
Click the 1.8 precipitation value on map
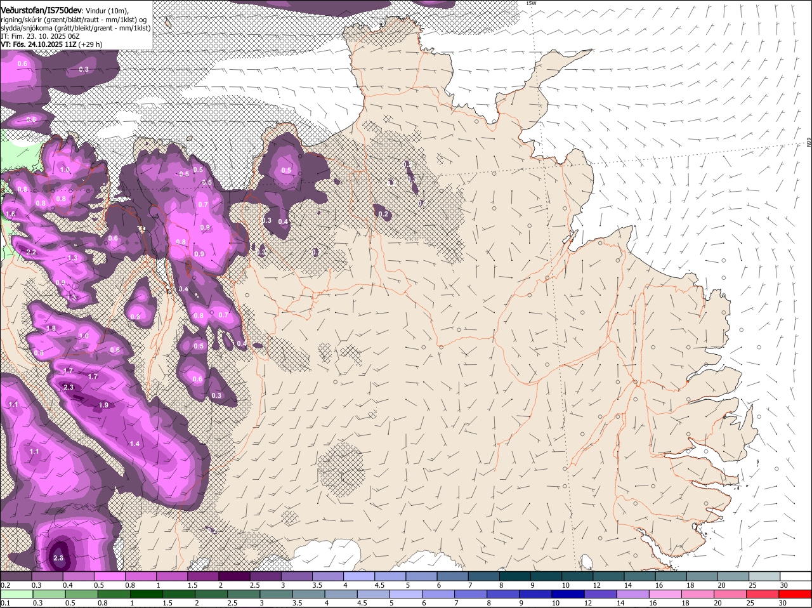(51, 328)
